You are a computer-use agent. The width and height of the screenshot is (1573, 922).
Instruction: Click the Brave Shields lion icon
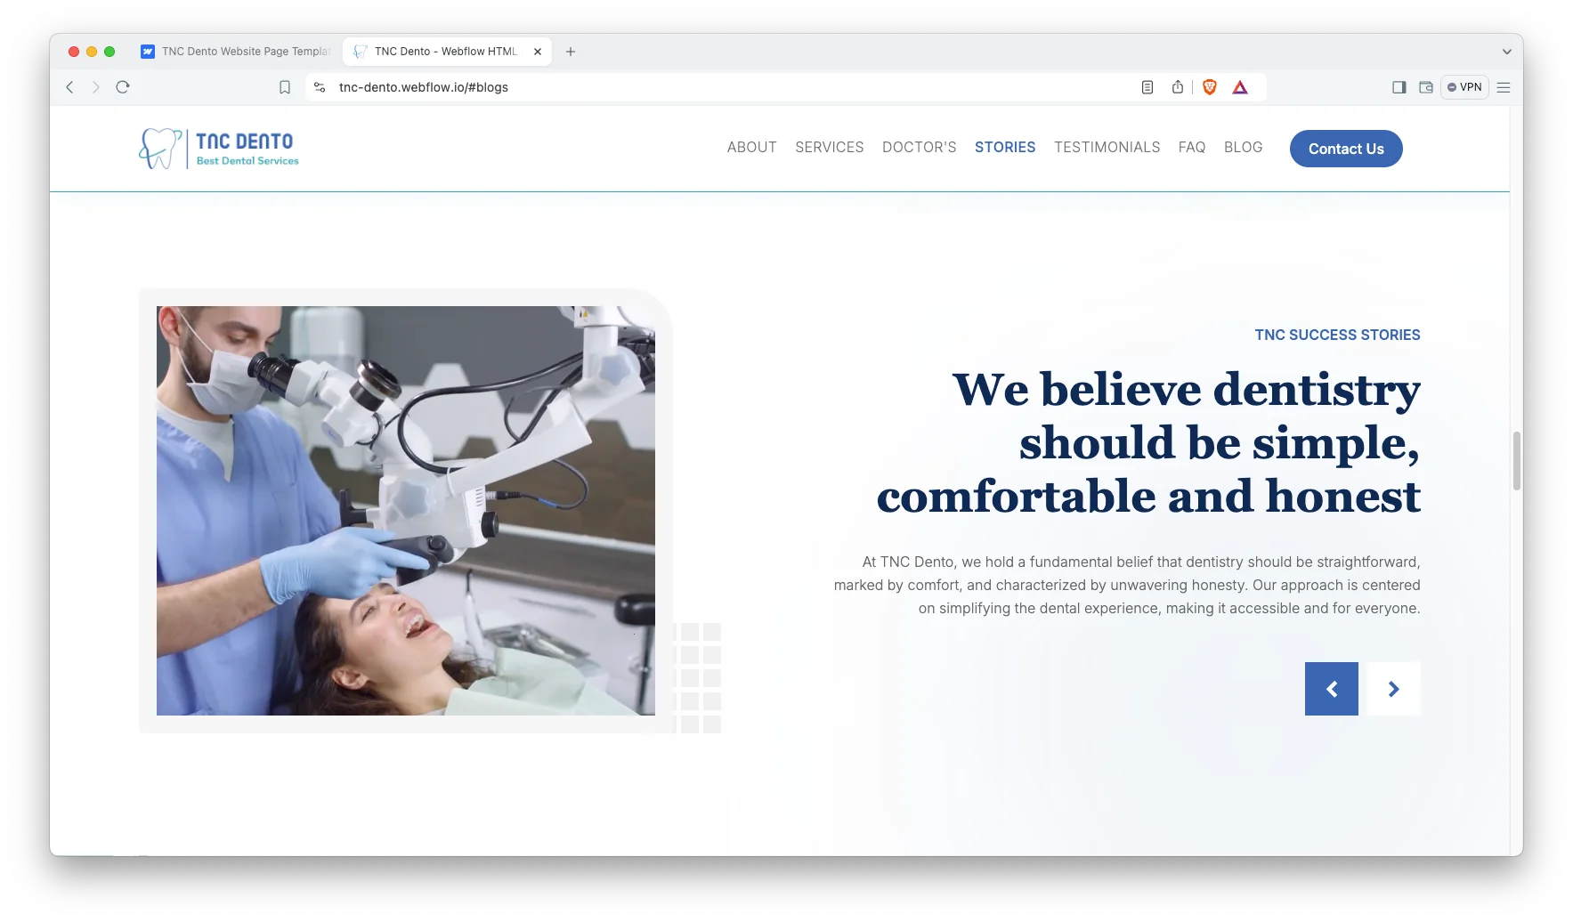[1209, 87]
